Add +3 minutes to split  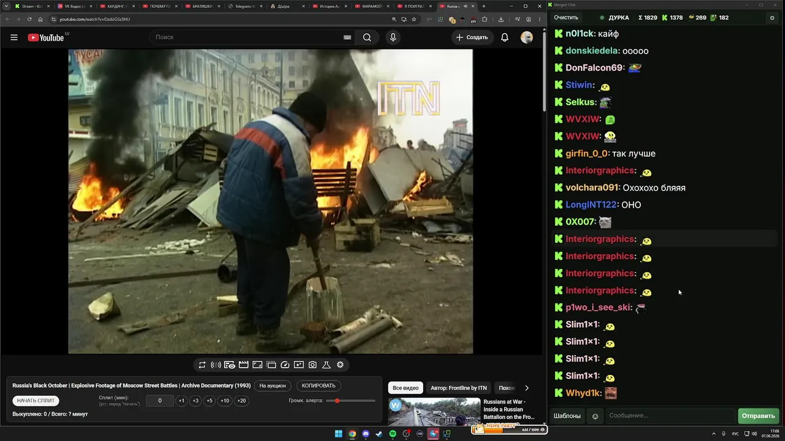click(196, 401)
